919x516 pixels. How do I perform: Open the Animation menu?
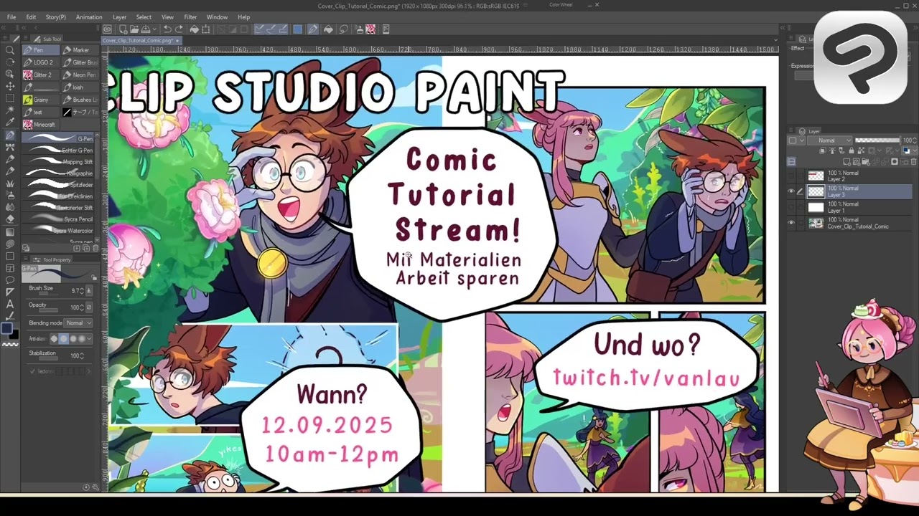tap(89, 17)
